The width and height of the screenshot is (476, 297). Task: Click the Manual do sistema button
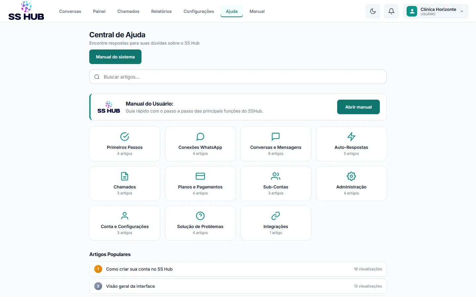[115, 57]
